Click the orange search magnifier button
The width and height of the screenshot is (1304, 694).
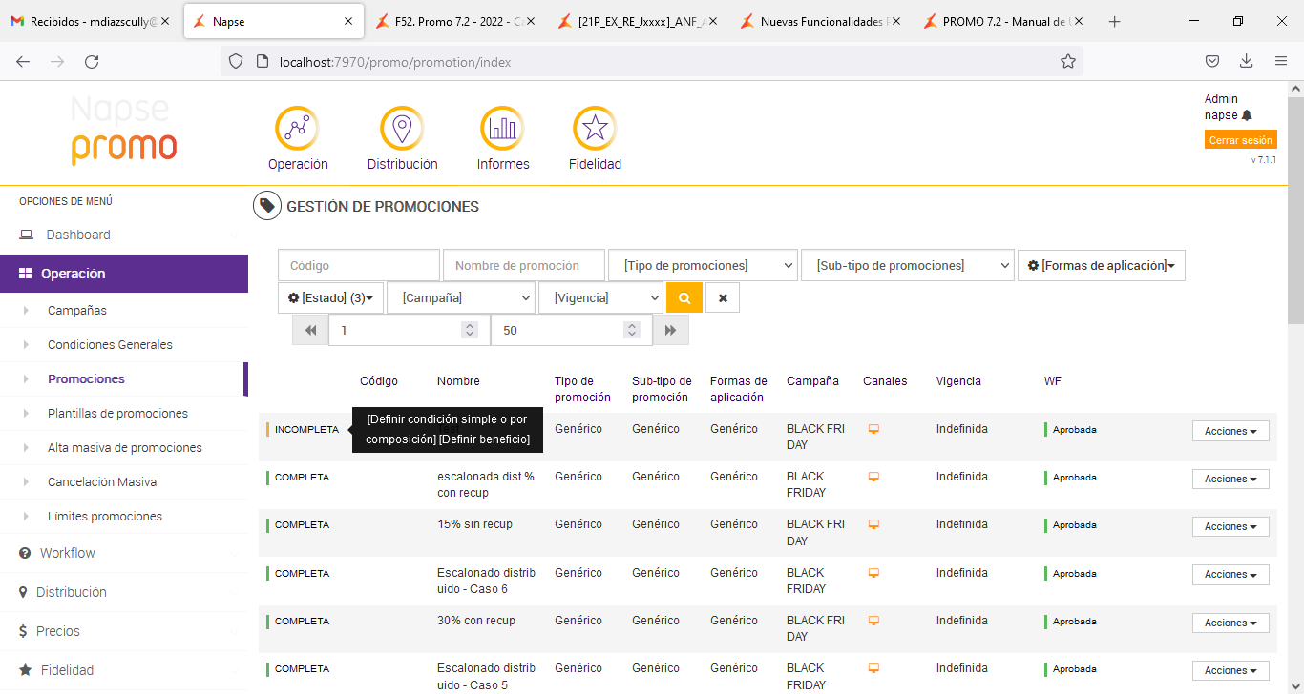[684, 297]
